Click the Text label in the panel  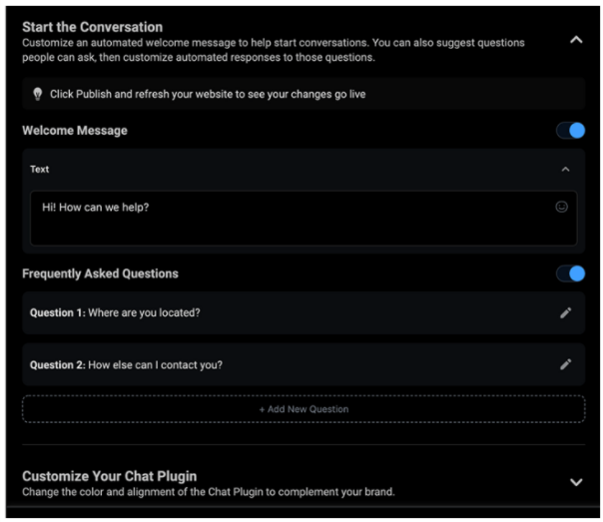(x=39, y=169)
